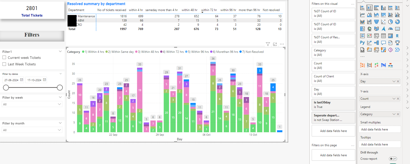
Task: Open the Legend Category field dropdown arrow
Action: (x=394, y=114)
